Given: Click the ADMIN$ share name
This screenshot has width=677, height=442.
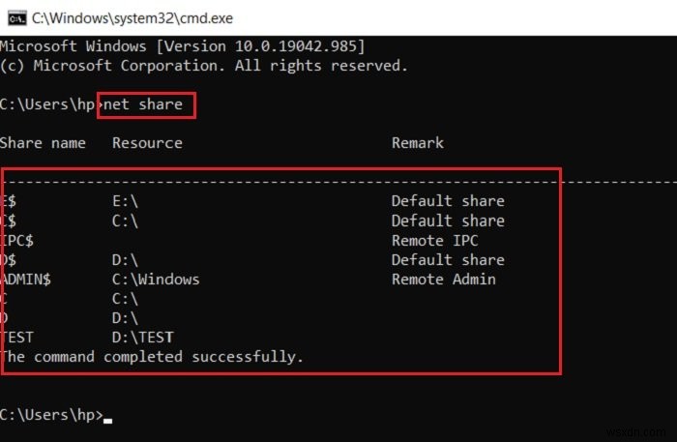Looking at the screenshot, I should (x=28, y=279).
